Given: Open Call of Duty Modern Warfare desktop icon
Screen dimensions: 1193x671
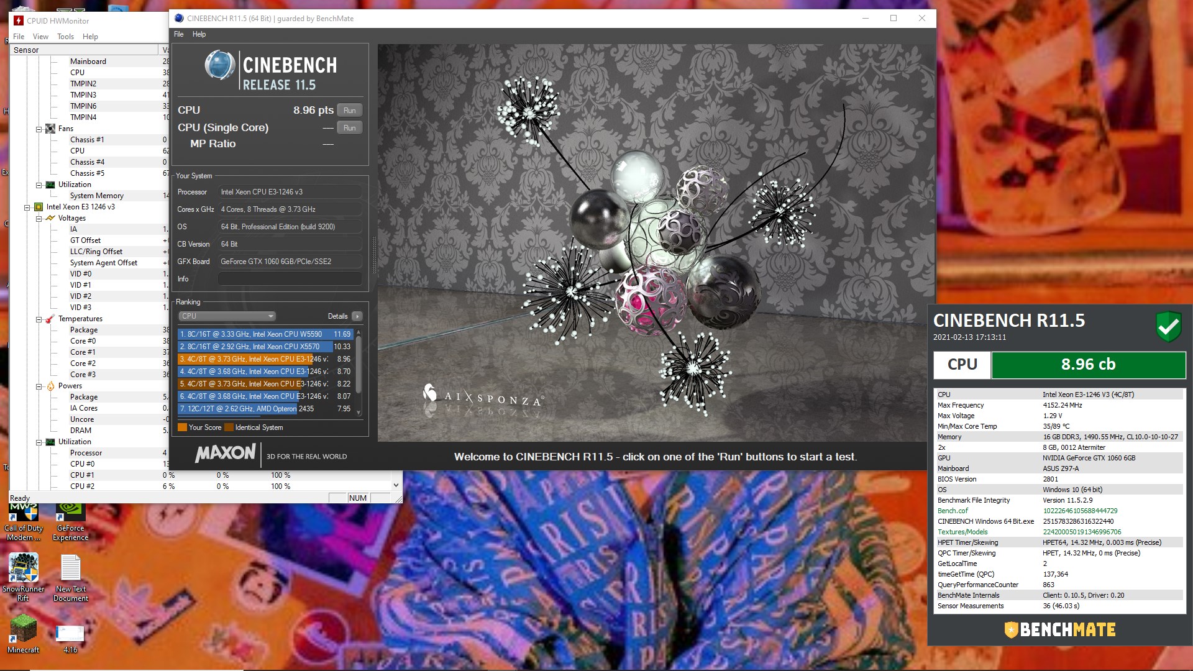Looking at the screenshot, I should (x=24, y=522).
